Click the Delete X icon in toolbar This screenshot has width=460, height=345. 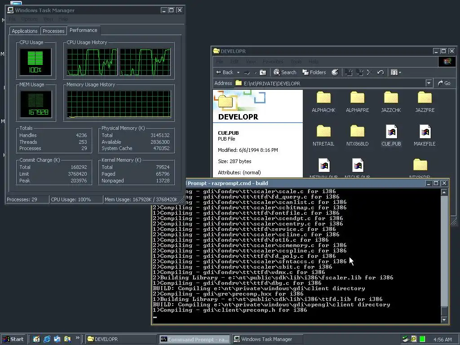(370, 72)
